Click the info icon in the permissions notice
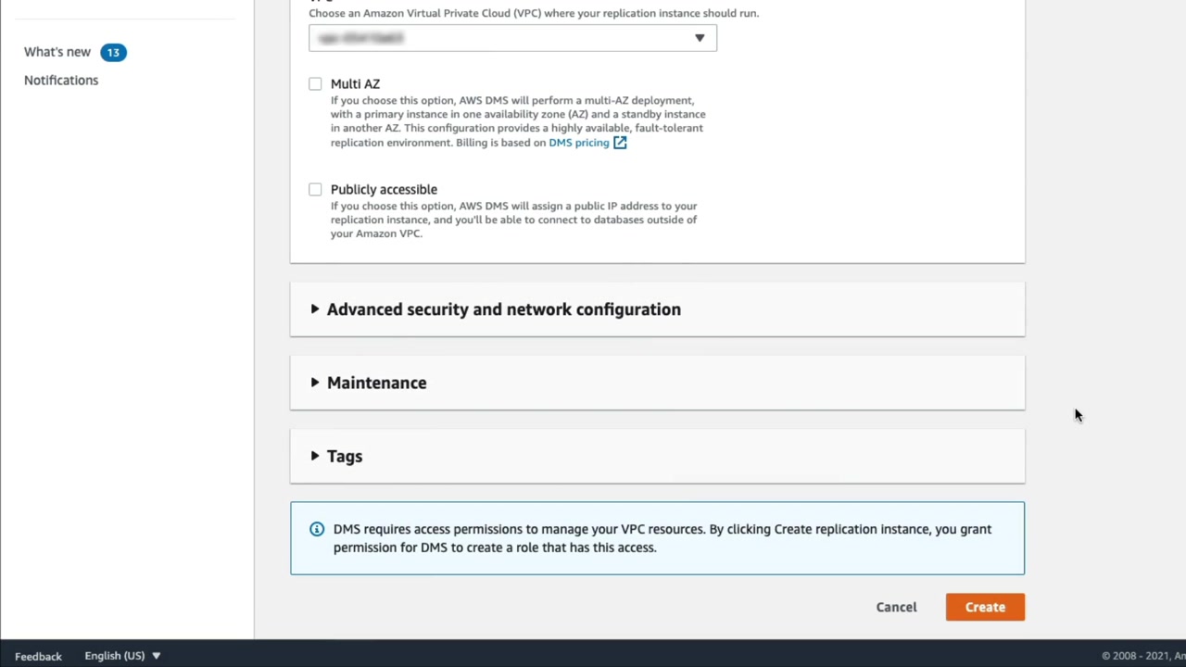The image size is (1186, 667). (x=317, y=529)
